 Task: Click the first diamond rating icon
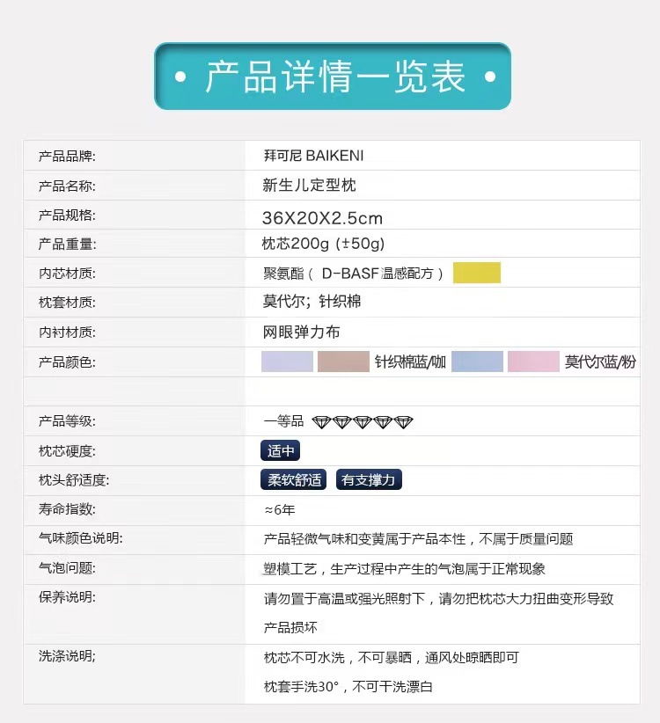click(321, 423)
